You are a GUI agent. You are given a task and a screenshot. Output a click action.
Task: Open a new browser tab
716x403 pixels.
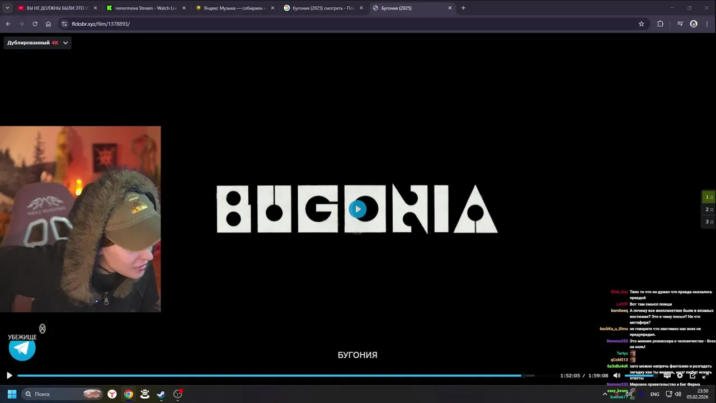463,8
